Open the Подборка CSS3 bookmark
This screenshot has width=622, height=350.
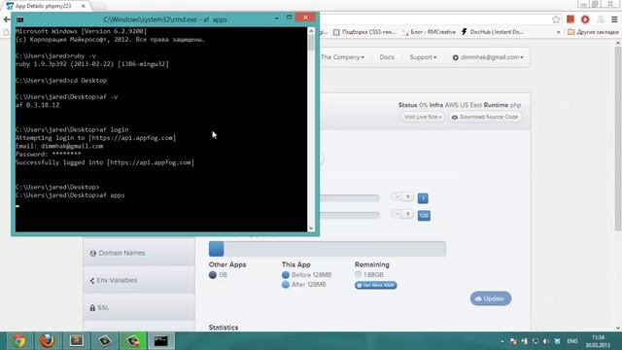click(x=364, y=32)
